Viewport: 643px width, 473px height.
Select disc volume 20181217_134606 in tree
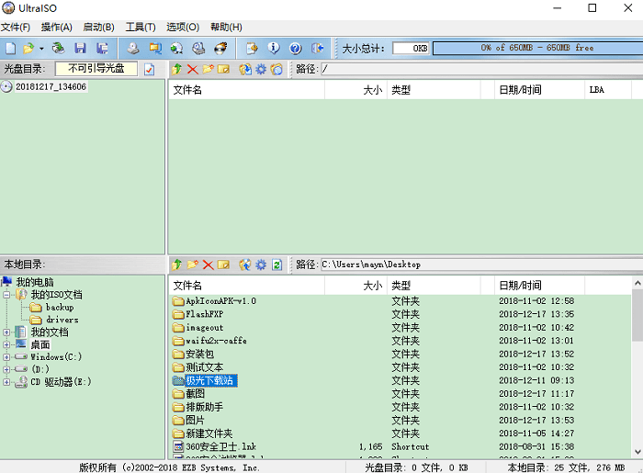51,87
